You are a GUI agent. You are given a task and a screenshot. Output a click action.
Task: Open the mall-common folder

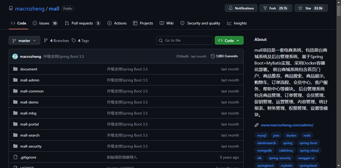coord(32,91)
